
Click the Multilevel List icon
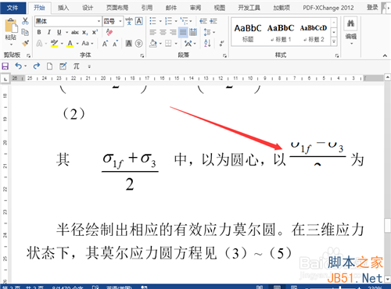coord(184,21)
